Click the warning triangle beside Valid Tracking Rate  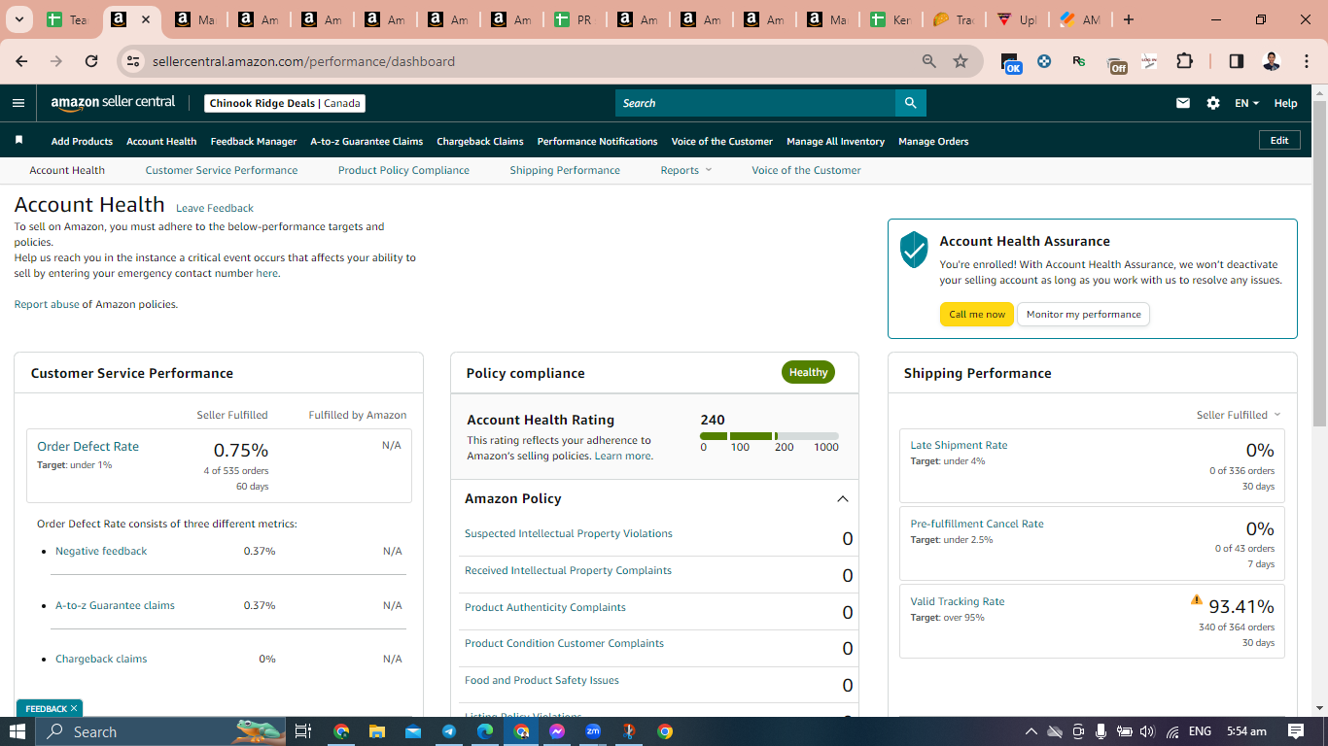click(1197, 599)
